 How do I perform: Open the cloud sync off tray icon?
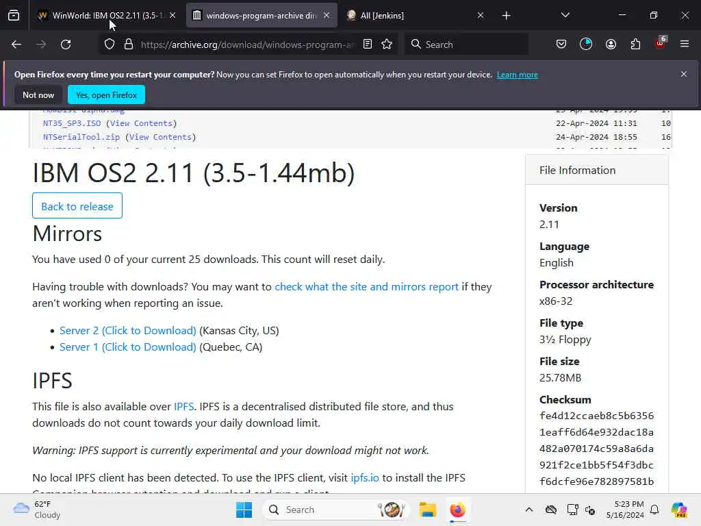point(551,510)
